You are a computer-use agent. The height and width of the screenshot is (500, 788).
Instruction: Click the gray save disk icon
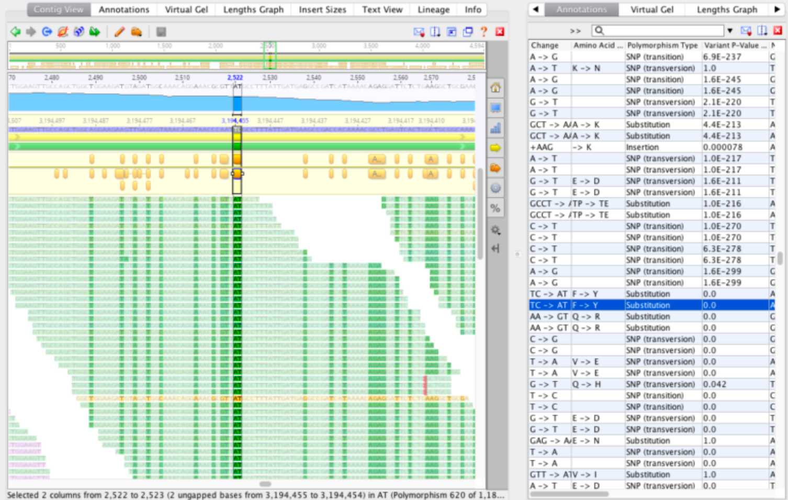click(161, 32)
